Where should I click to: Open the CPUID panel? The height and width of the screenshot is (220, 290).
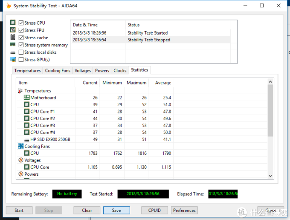(x=154, y=210)
